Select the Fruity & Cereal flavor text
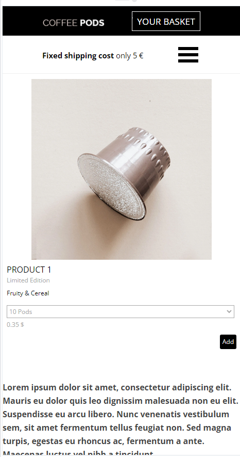Screen dimensions: 240x457 click(x=28, y=293)
